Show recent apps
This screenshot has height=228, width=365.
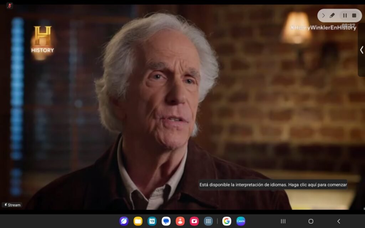283,221
